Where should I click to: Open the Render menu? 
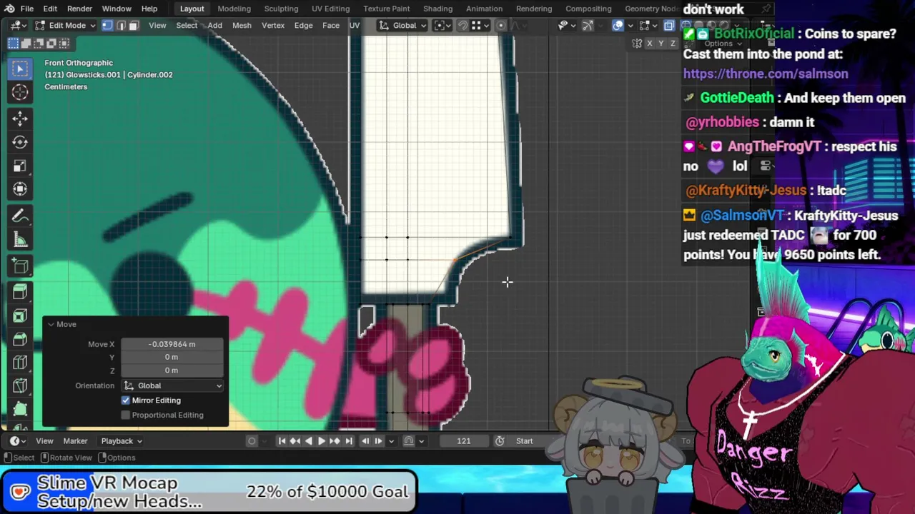(79, 9)
